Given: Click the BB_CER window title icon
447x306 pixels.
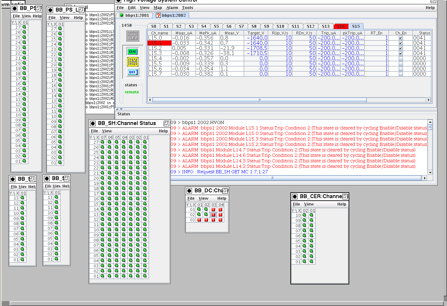Looking at the screenshot, I should tap(295, 196).
